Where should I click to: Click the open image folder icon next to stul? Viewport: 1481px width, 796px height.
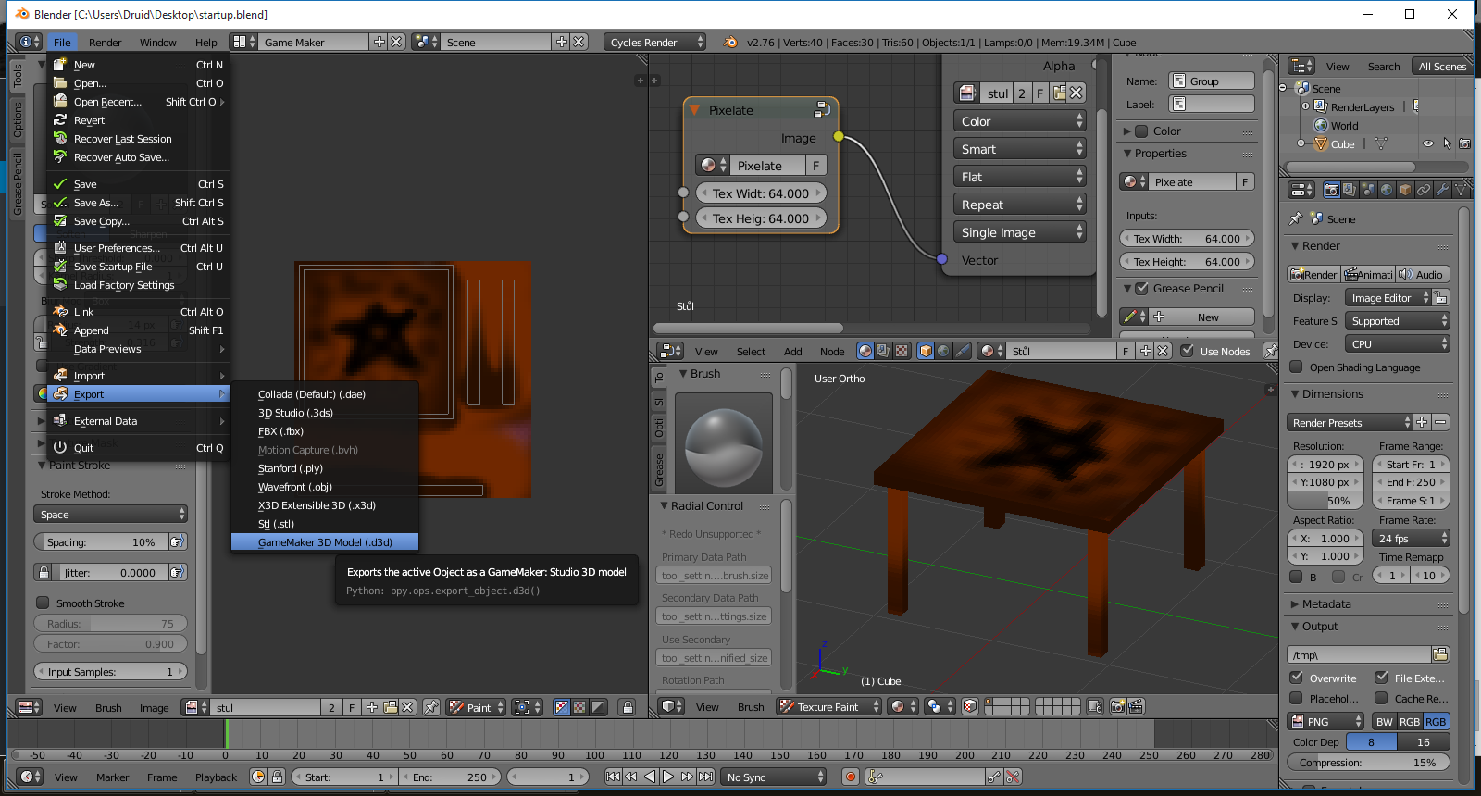pyautogui.click(x=390, y=708)
